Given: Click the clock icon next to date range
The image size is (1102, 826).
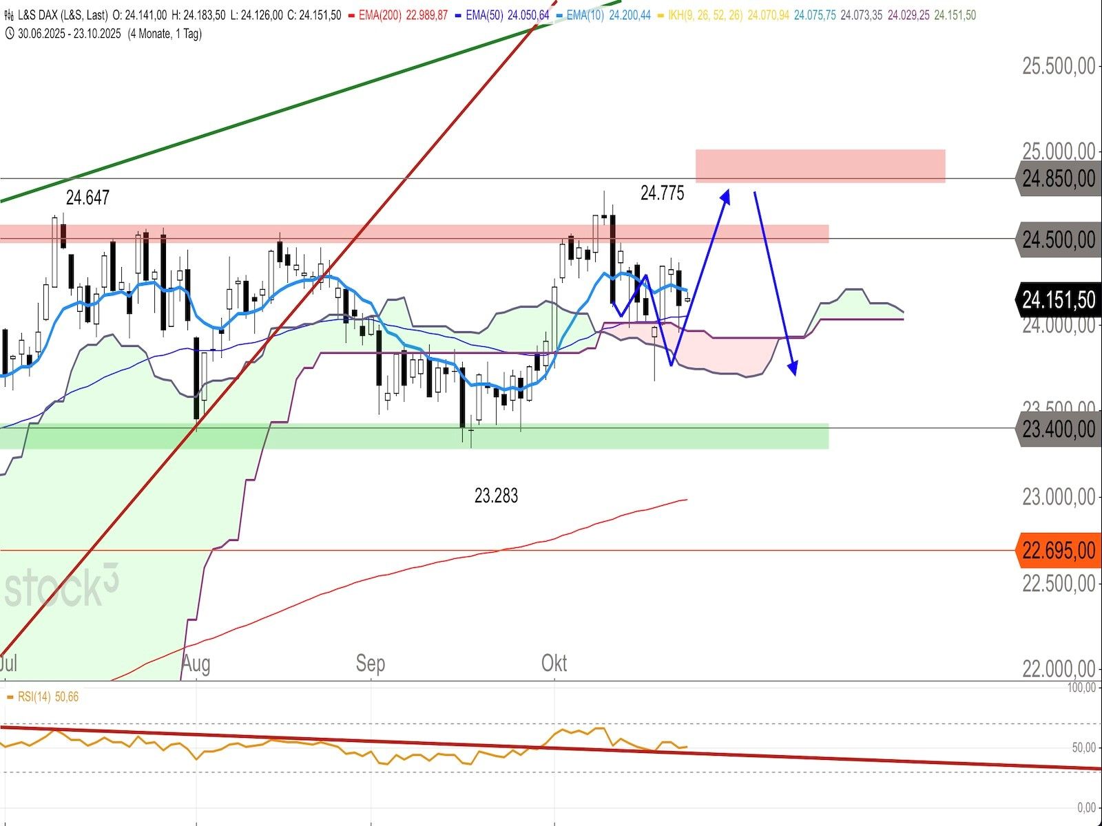Looking at the screenshot, I should 8,33.
